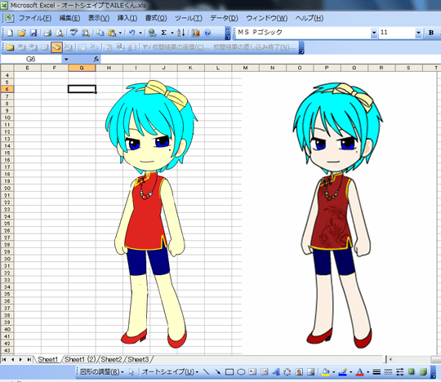Select the Line drawing tool
The height and width of the screenshot is (382, 441).
click(206, 372)
